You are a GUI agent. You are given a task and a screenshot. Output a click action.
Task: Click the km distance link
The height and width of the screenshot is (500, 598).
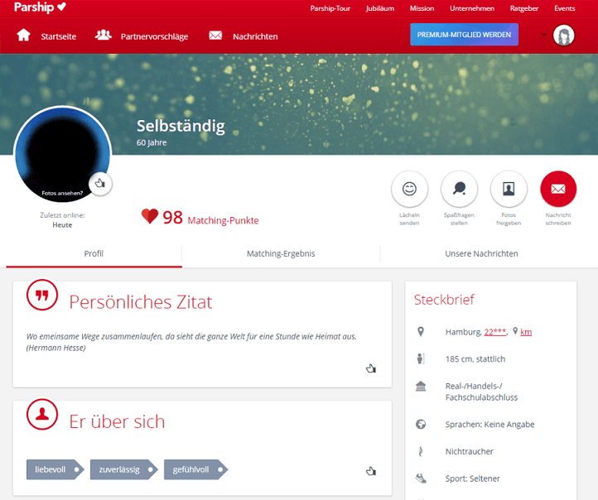tap(526, 332)
